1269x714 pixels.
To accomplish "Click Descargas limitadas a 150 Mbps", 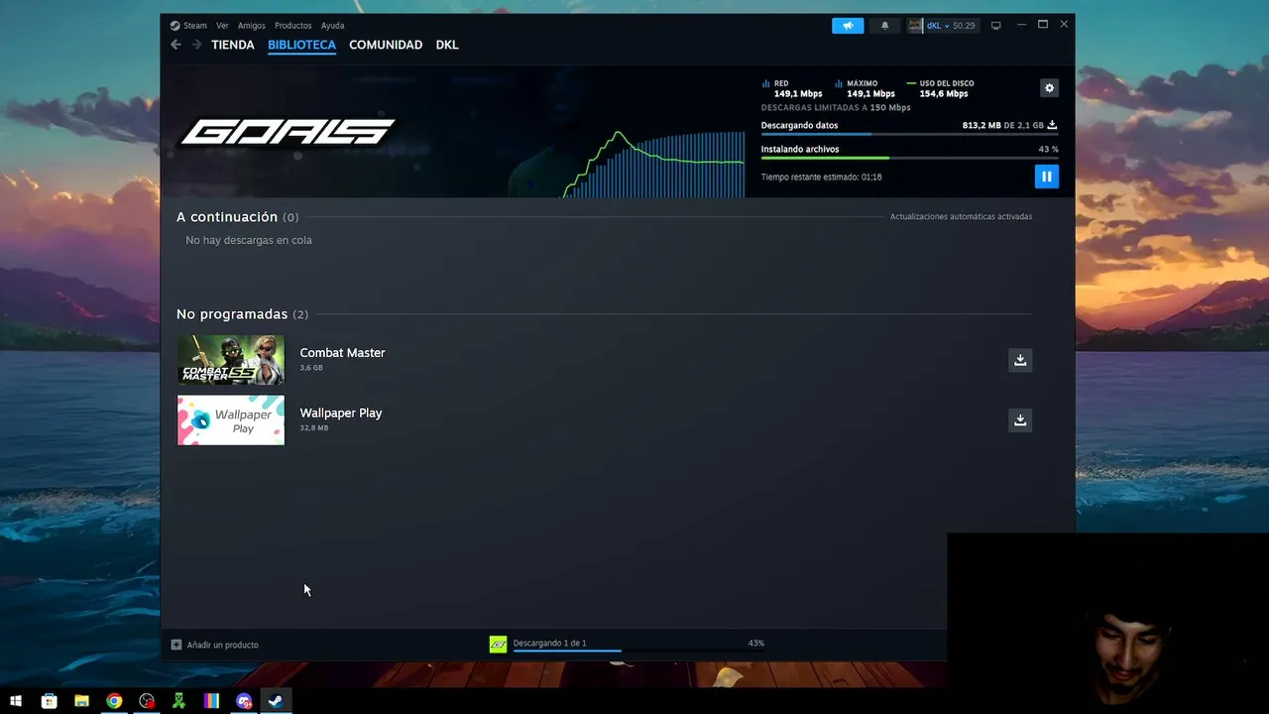I will click(x=836, y=107).
